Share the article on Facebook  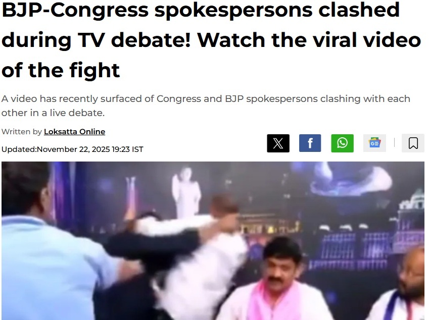click(x=310, y=143)
